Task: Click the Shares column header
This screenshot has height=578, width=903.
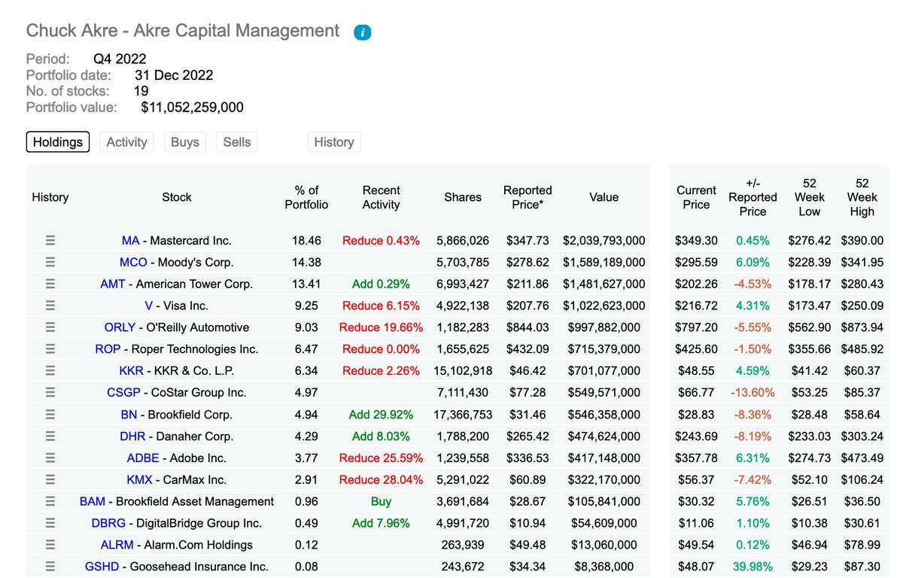Action: pos(463,197)
